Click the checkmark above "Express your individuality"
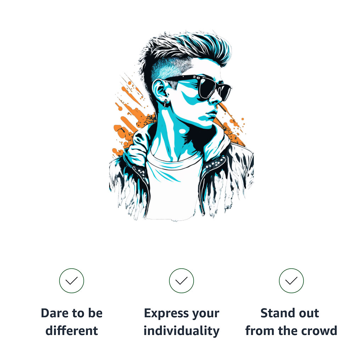 tap(181, 281)
